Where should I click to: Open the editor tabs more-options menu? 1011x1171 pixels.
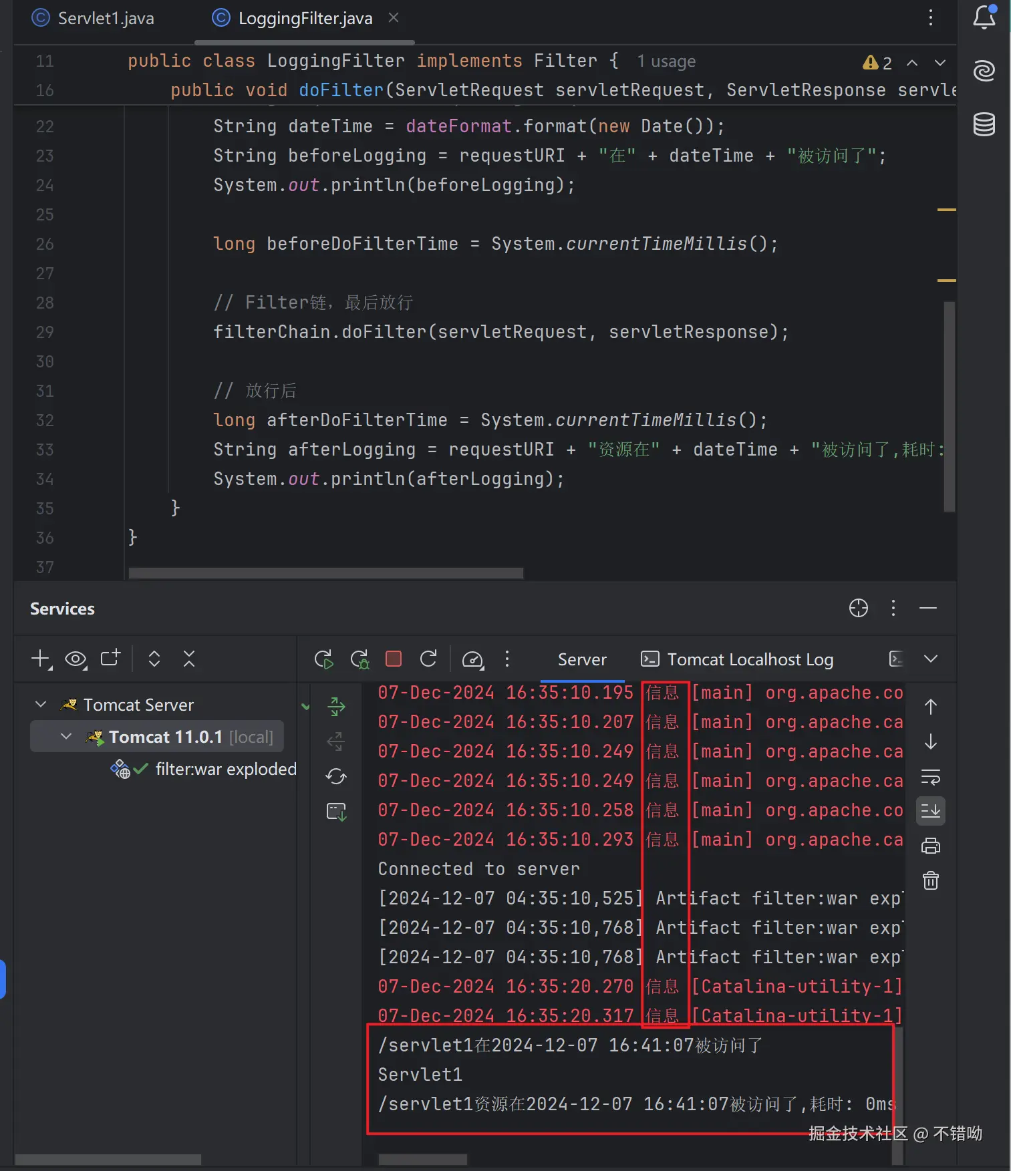[930, 17]
